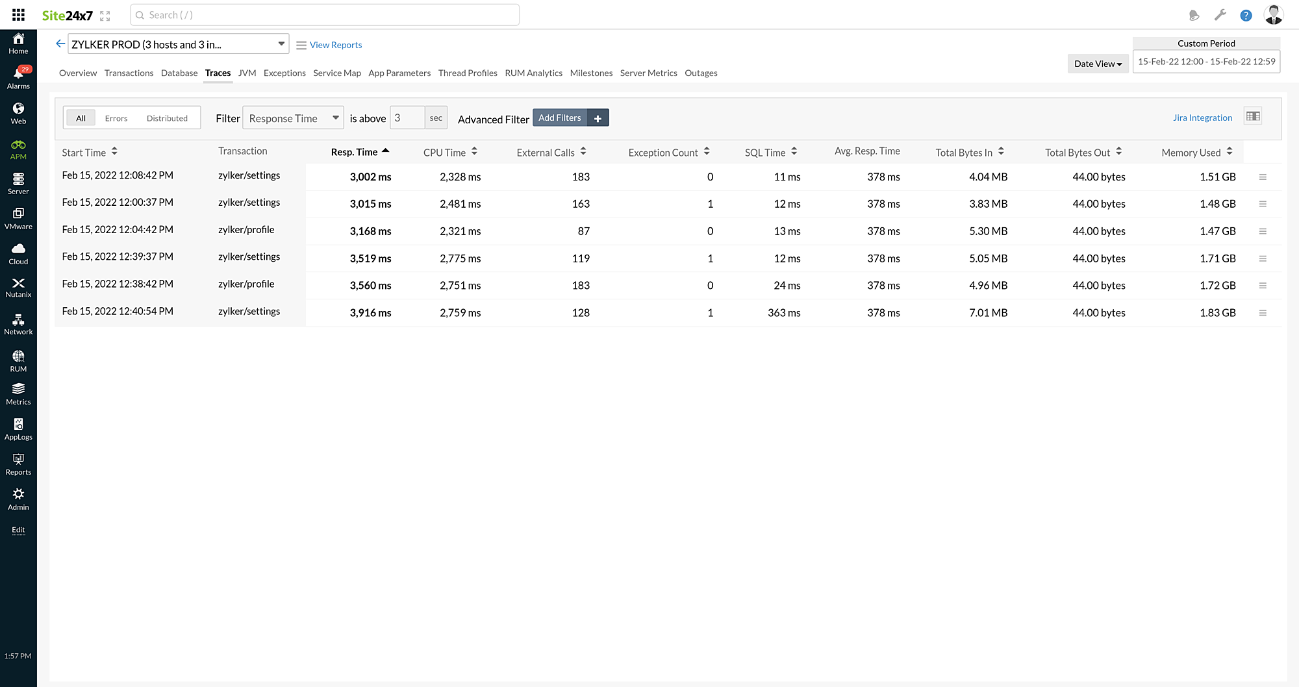
Task: Switch to the Thread Profiles tab
Action: pos(468,73)
